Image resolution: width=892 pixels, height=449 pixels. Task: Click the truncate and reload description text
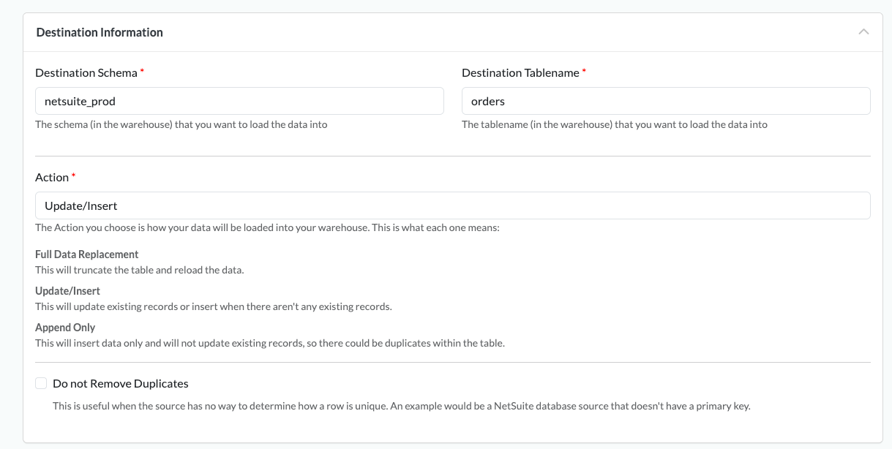pyautogui.click(x=139, y=270)
